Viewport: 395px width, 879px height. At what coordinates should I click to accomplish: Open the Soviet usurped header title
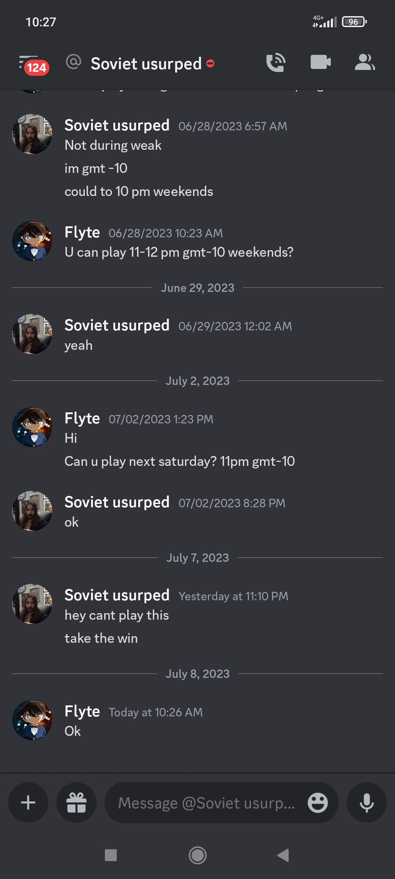(146, 64)
